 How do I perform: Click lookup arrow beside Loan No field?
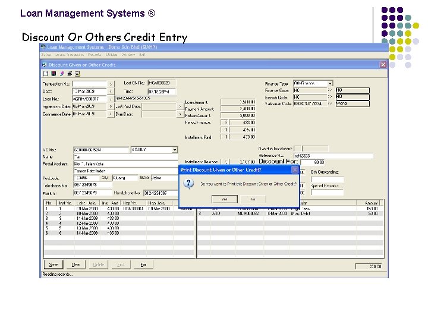pyautogui.click(x=111, y=99)
